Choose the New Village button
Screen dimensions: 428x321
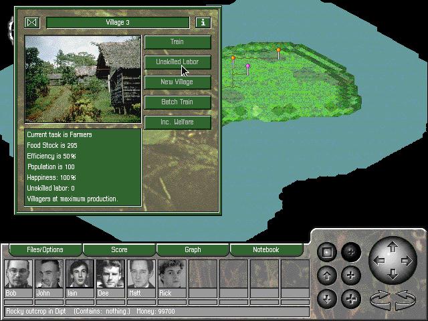point(177,82)
